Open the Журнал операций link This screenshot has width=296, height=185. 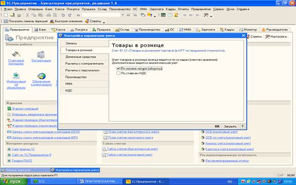(x=25, y=109)
